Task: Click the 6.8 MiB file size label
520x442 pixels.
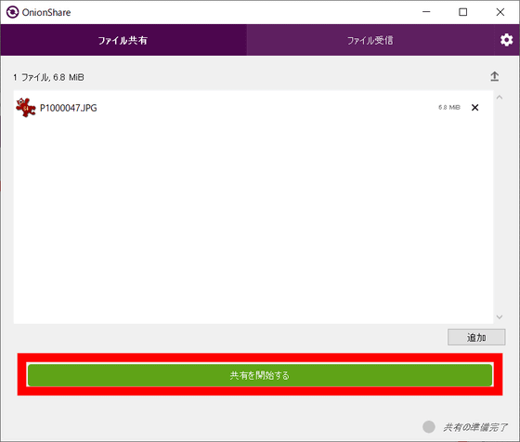Action: point(449,107)
